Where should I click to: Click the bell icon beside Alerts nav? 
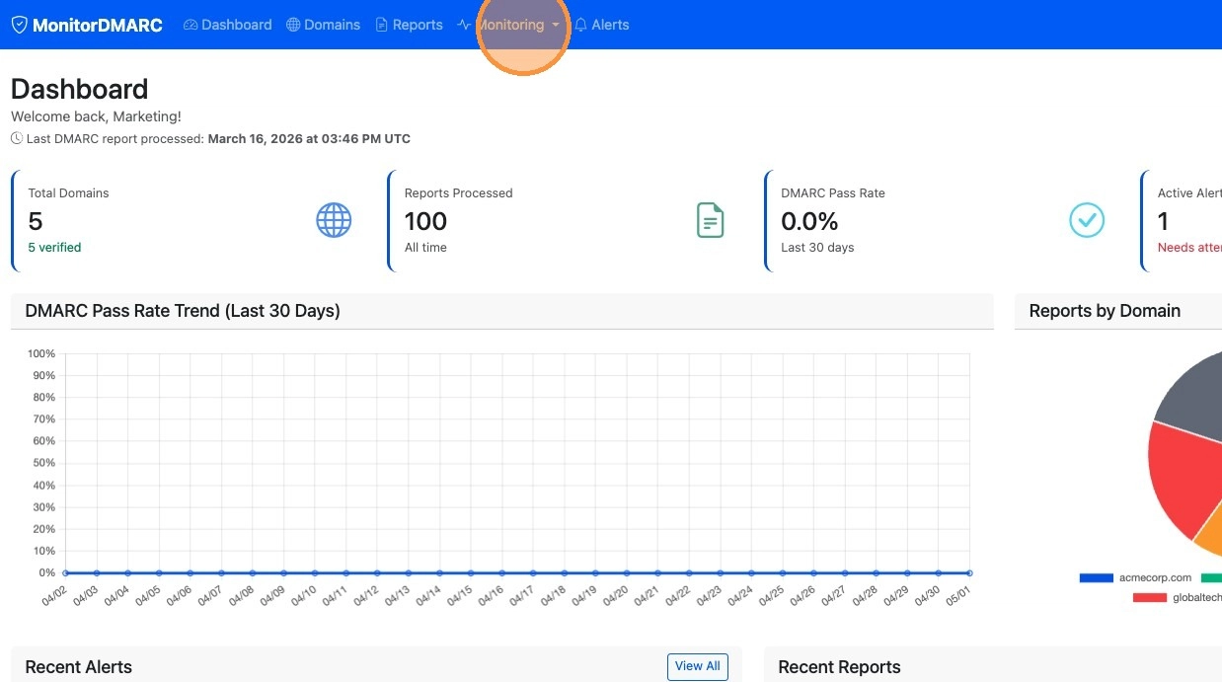click(581, 25)
